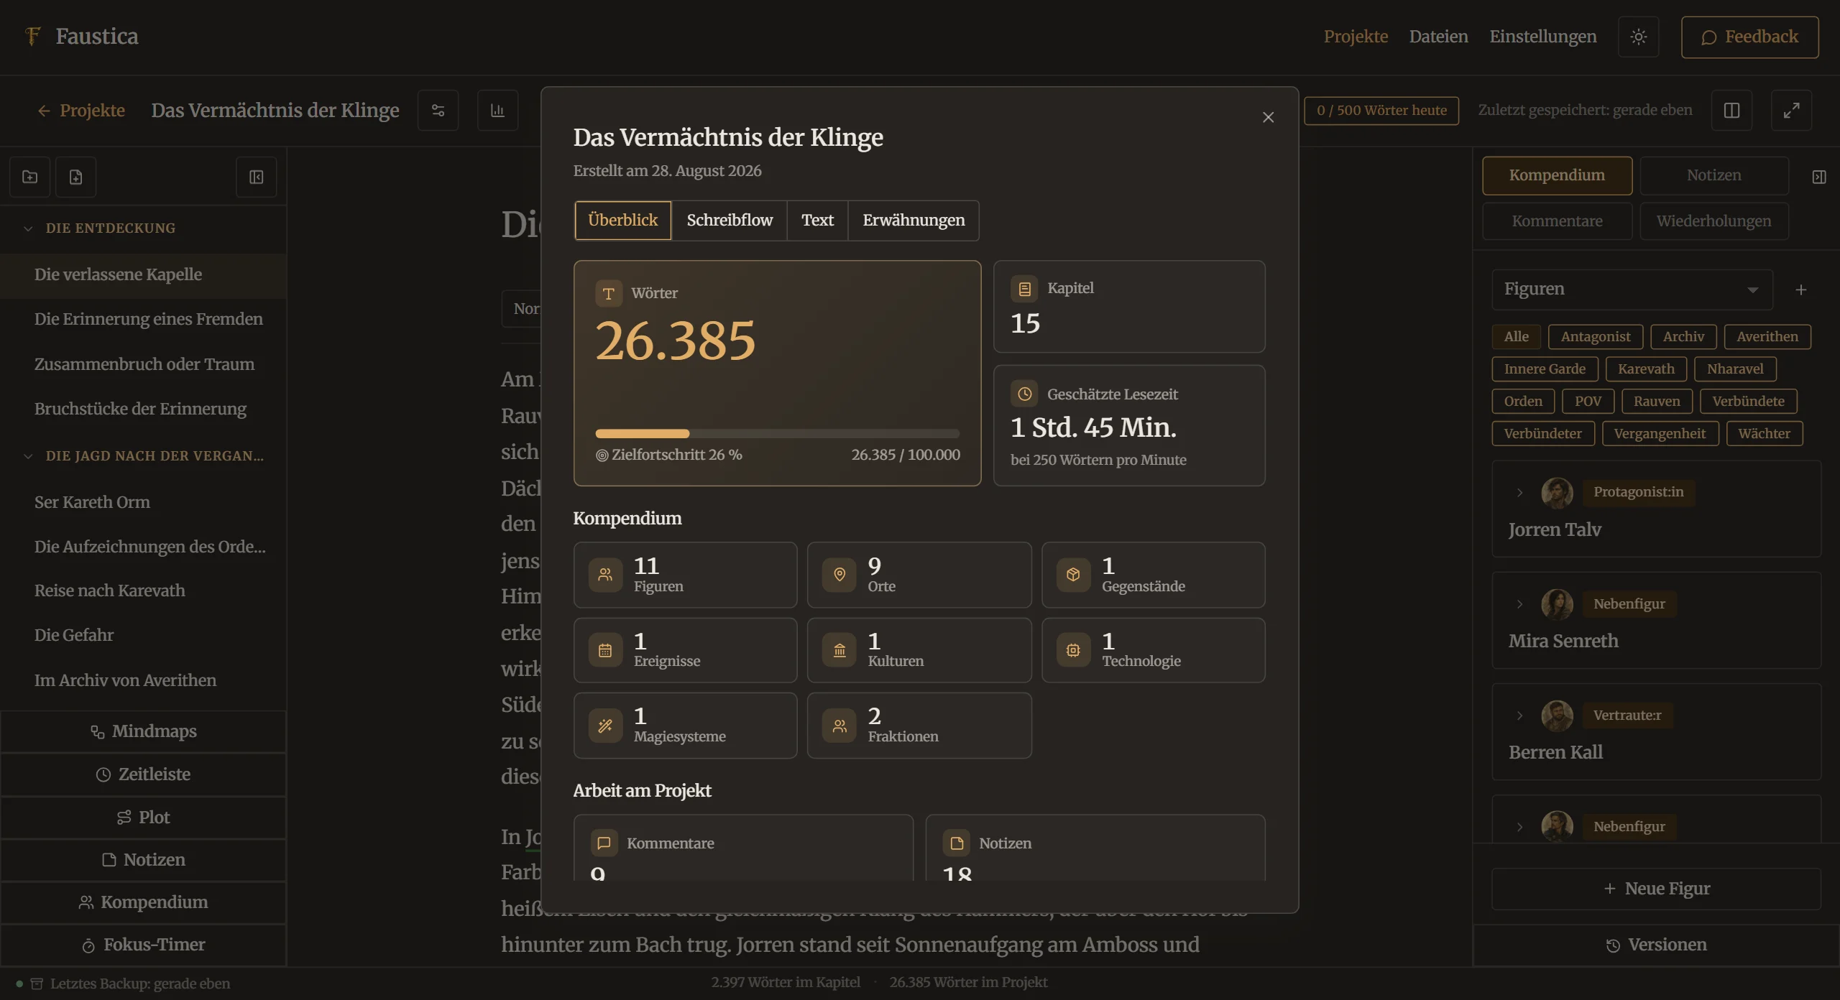The width and height of the screenshot is (1840, 1000).
Task: Filter figures by Karevath tag
Action: [1646, 369]
